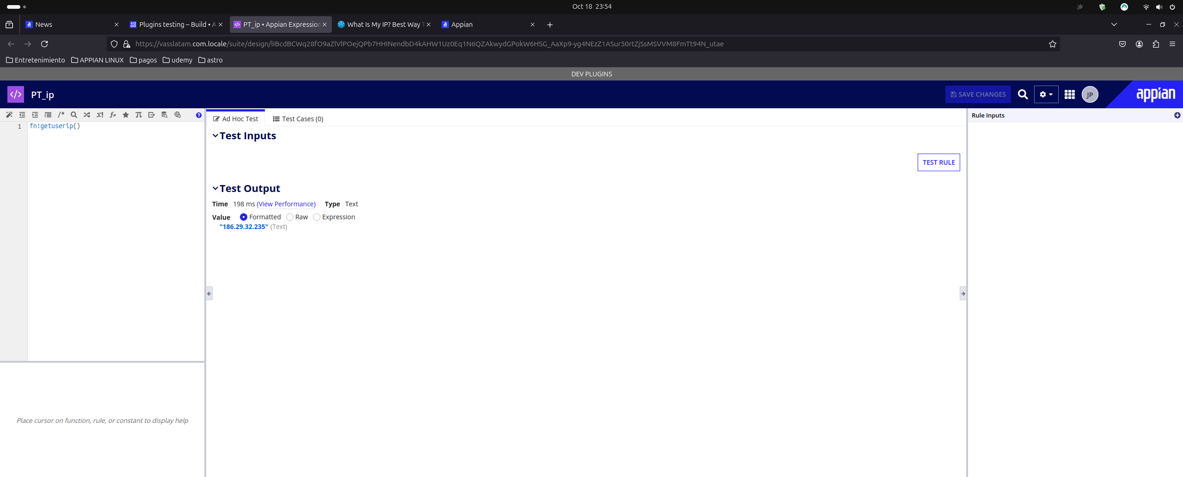Open the Pocket save icon

(1122, 44)
